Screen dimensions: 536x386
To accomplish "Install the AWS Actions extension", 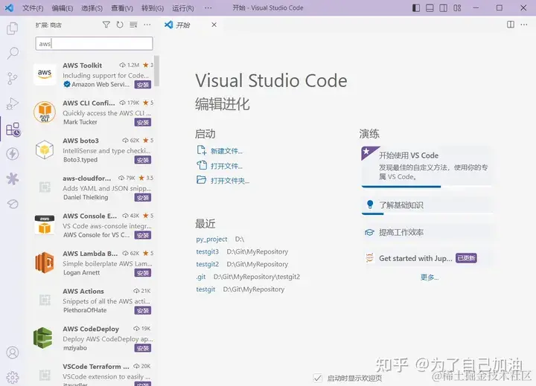I will (142, 310).
